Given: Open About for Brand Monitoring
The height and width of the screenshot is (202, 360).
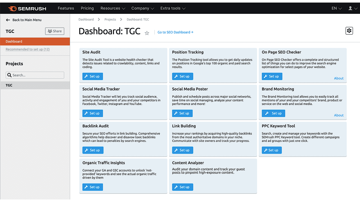Looking at the screenshot, I should tap(339, 115).
